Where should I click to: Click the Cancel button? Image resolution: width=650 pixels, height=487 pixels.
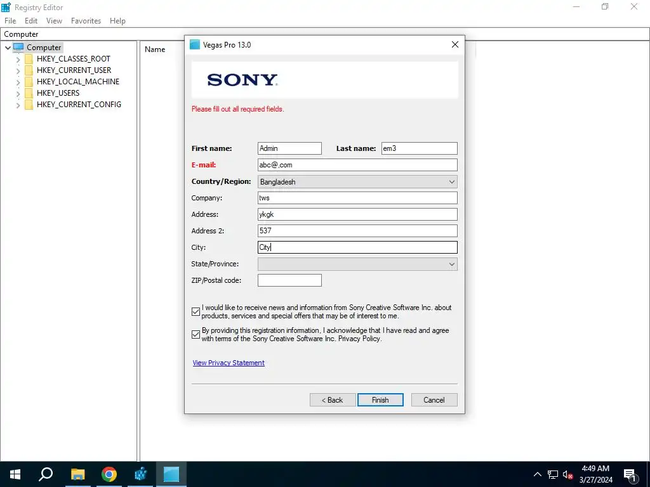tap(434, 399)
